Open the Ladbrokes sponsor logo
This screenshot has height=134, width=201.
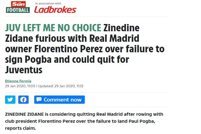(x=55, y=10)
